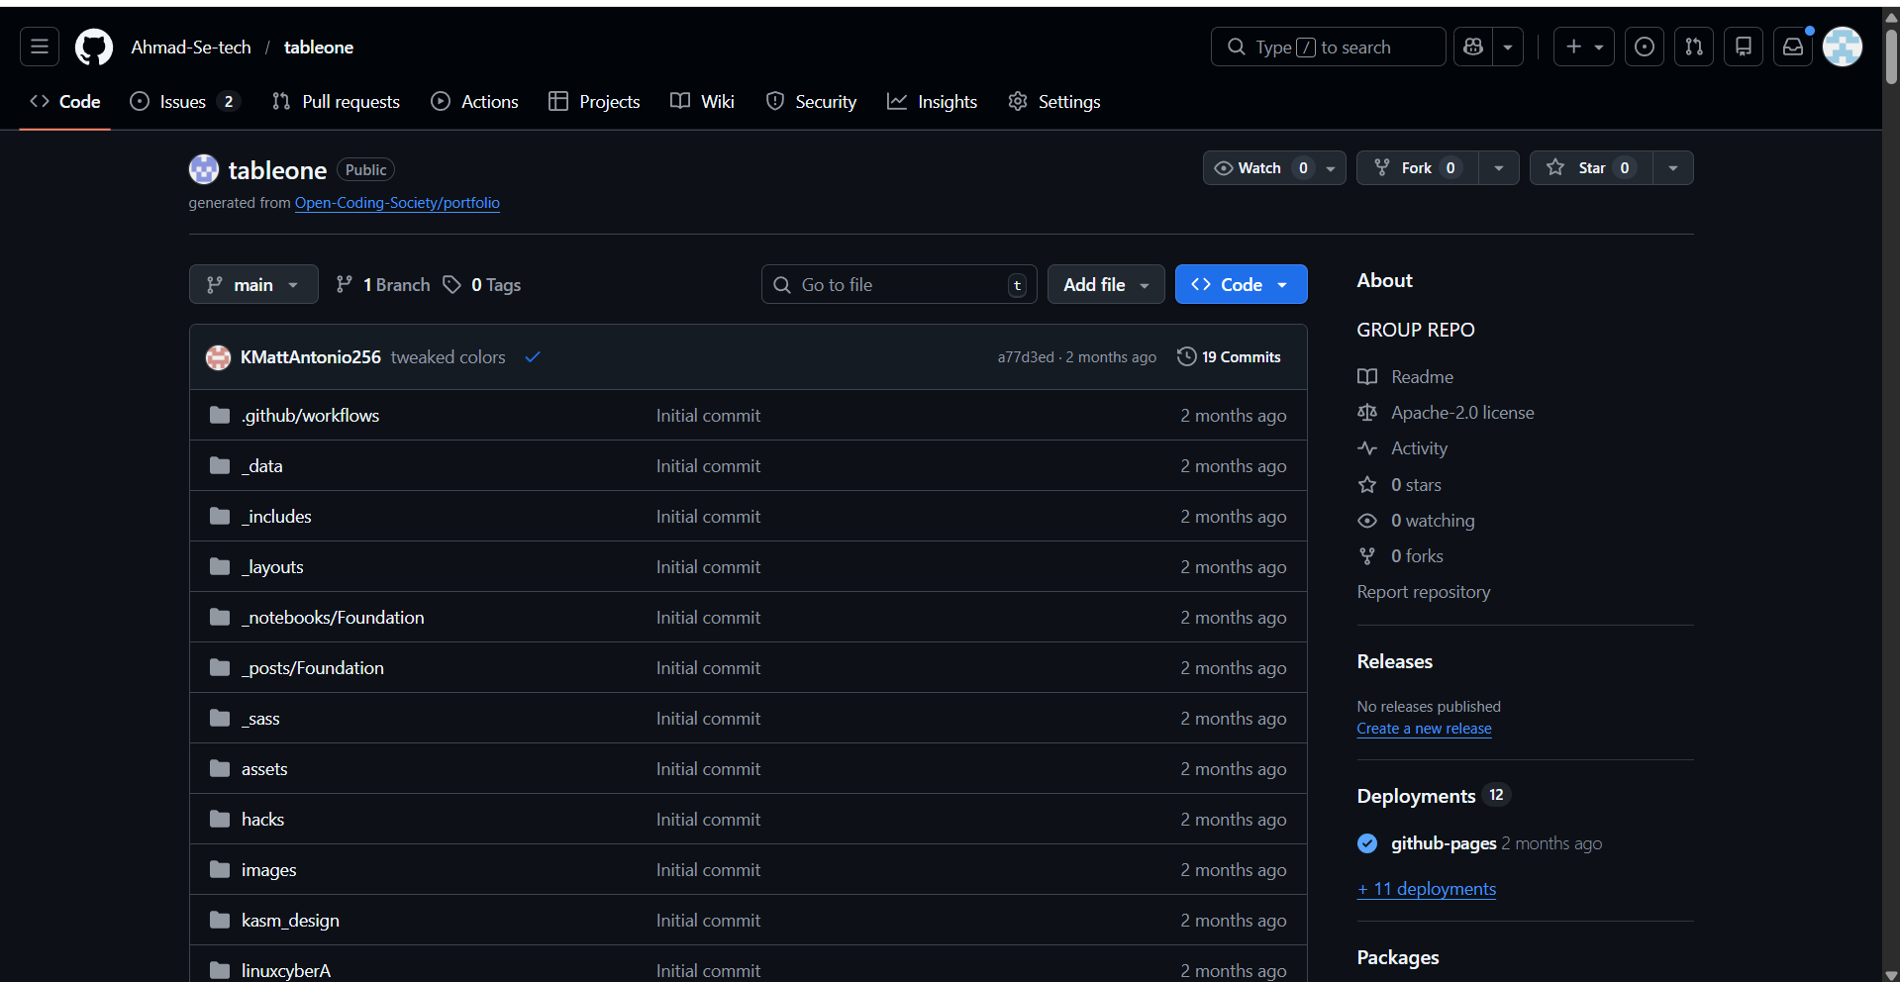This screenshot has width=1900, height=982.
Task: Expand the Copilot dropdown arrow
Action: tap(1508, 47)
